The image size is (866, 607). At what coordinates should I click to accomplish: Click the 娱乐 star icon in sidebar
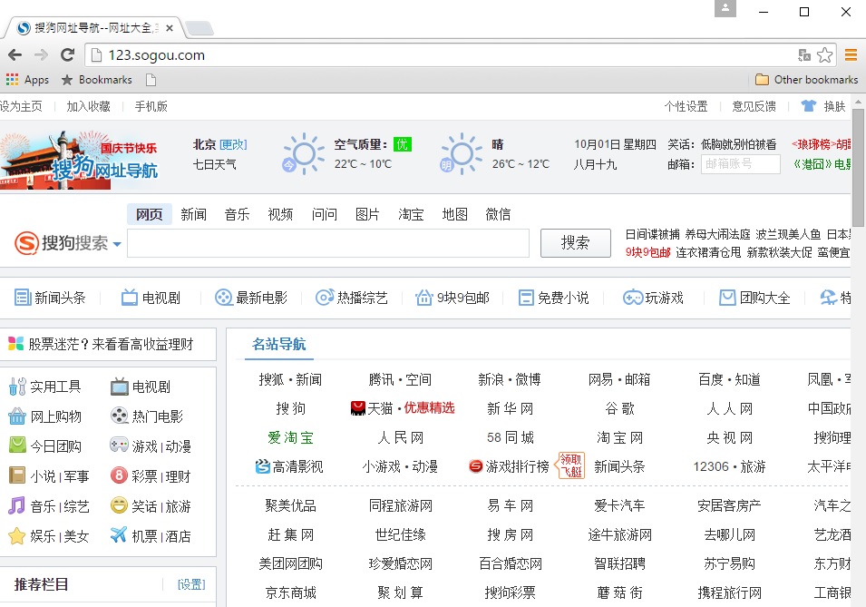click(x=17, y=535)
